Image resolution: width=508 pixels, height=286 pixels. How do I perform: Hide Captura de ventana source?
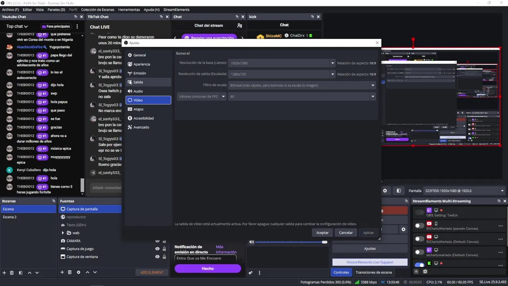[157, 257]
